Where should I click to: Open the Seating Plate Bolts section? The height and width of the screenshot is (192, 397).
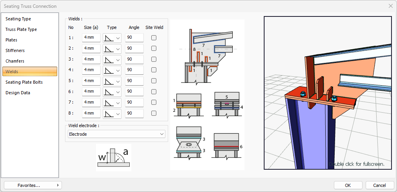tap(24, 82)
